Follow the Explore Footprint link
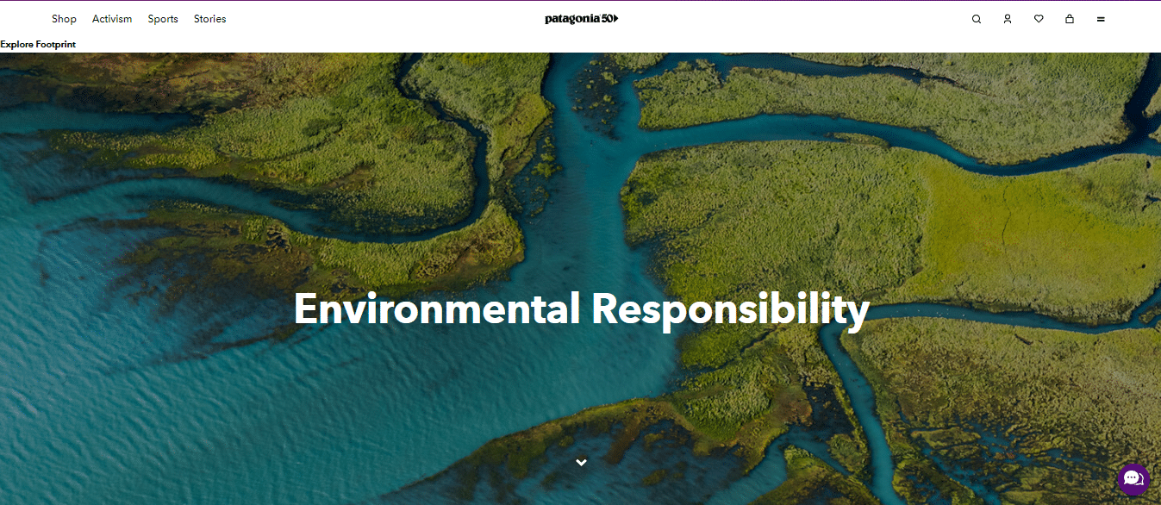 click(38, 44)
